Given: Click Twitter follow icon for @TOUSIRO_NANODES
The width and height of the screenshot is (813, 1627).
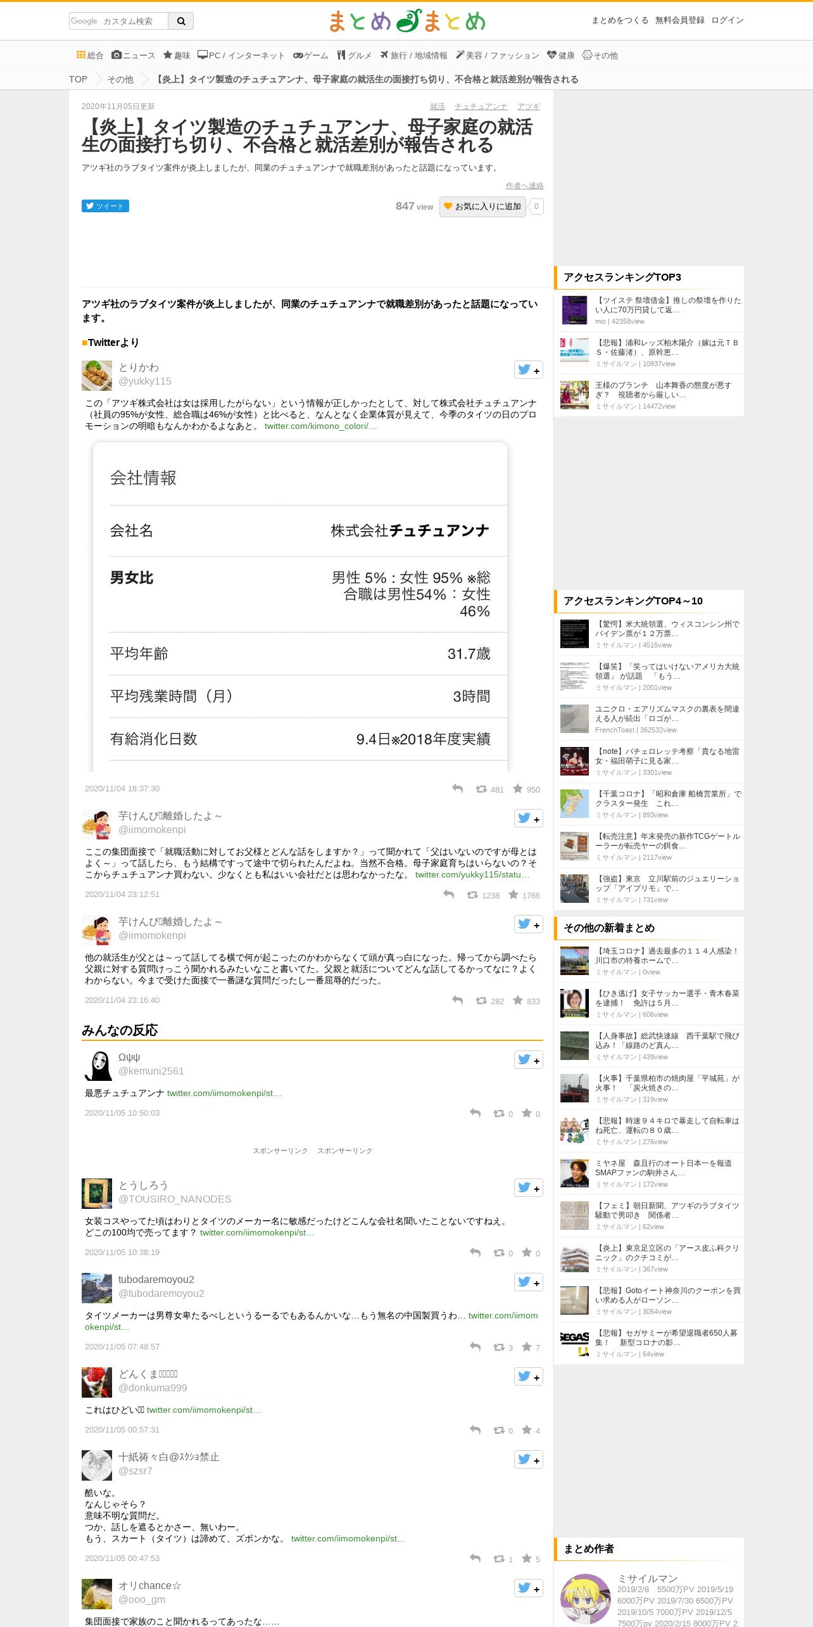Looking at the screenshot, I should coord(529,1187).
